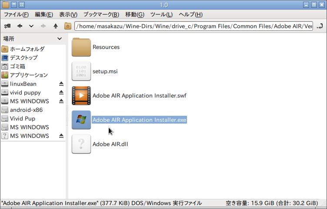Click the Adobe AIR Application Installer.swf name
Image resolution: width=327 pixels, height=209 pixels.
click(x=139, y=96)
